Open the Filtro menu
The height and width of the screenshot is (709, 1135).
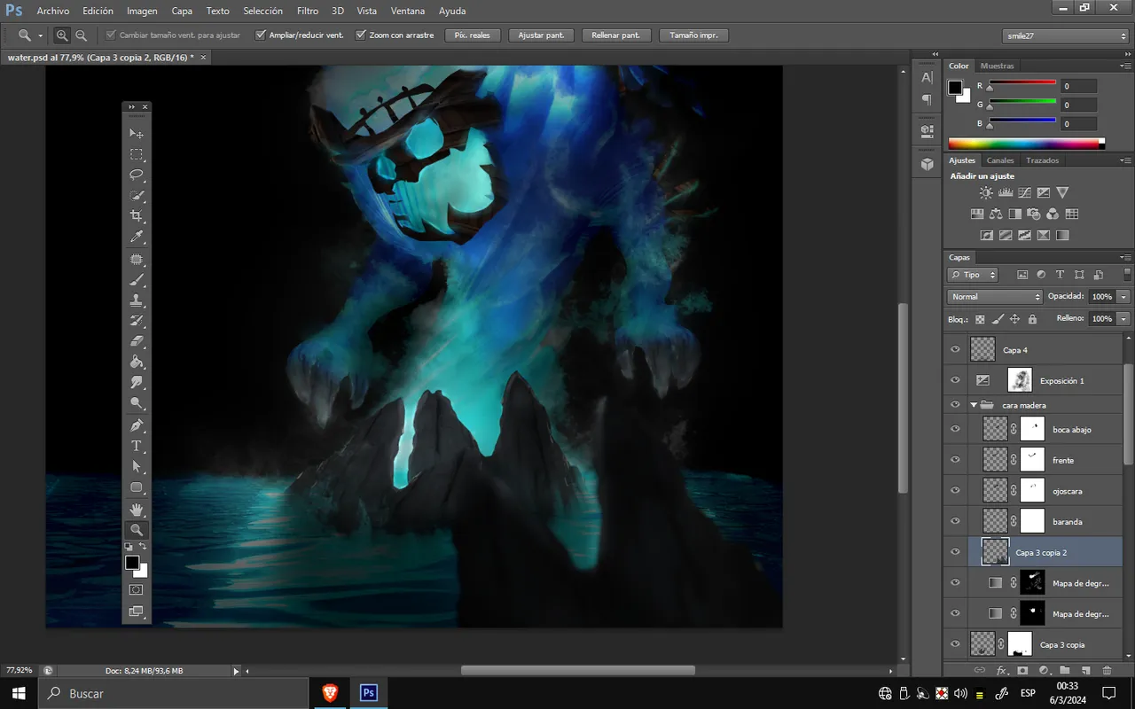[308, 11]
